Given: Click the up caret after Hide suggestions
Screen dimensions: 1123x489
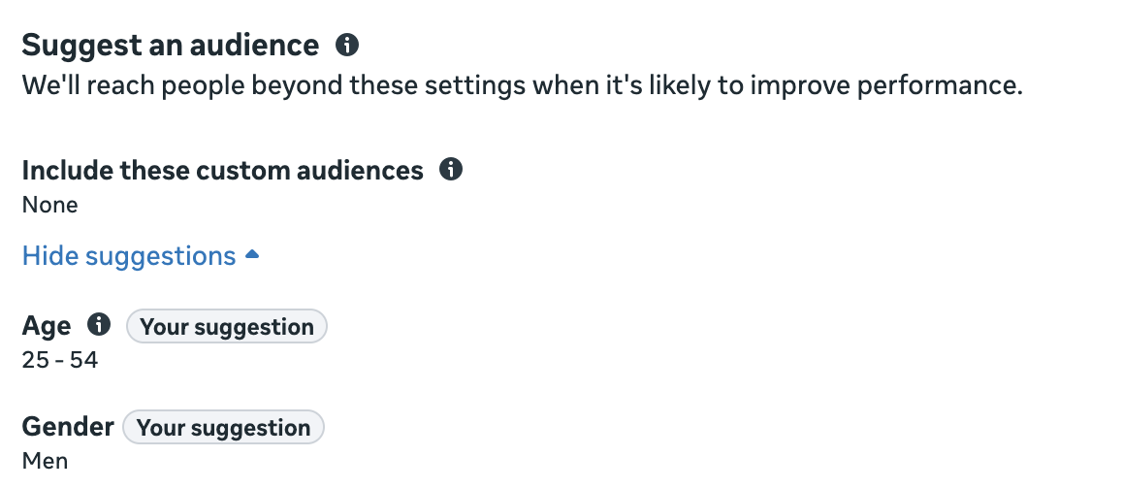Looking at the screenshot, I should pos(252,255).
